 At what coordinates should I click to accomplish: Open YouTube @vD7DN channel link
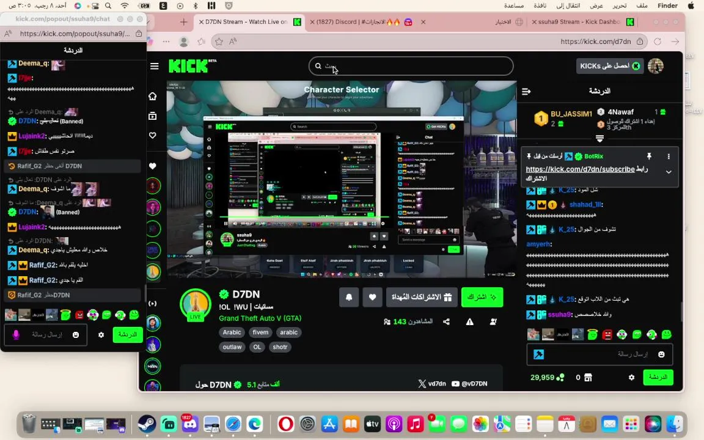(469, 384)
